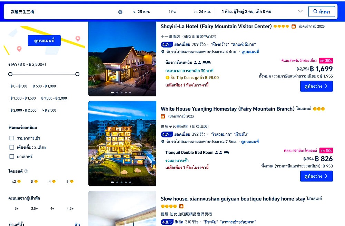
Task: Open the check-in date 23 ธ.ค.
Action: pyautogui.click(x=142, y=12)
